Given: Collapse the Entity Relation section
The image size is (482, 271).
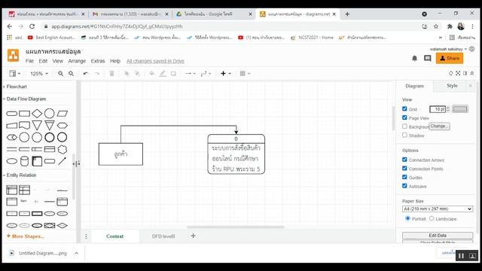Looking at the screenshot, I should (21, 175).
